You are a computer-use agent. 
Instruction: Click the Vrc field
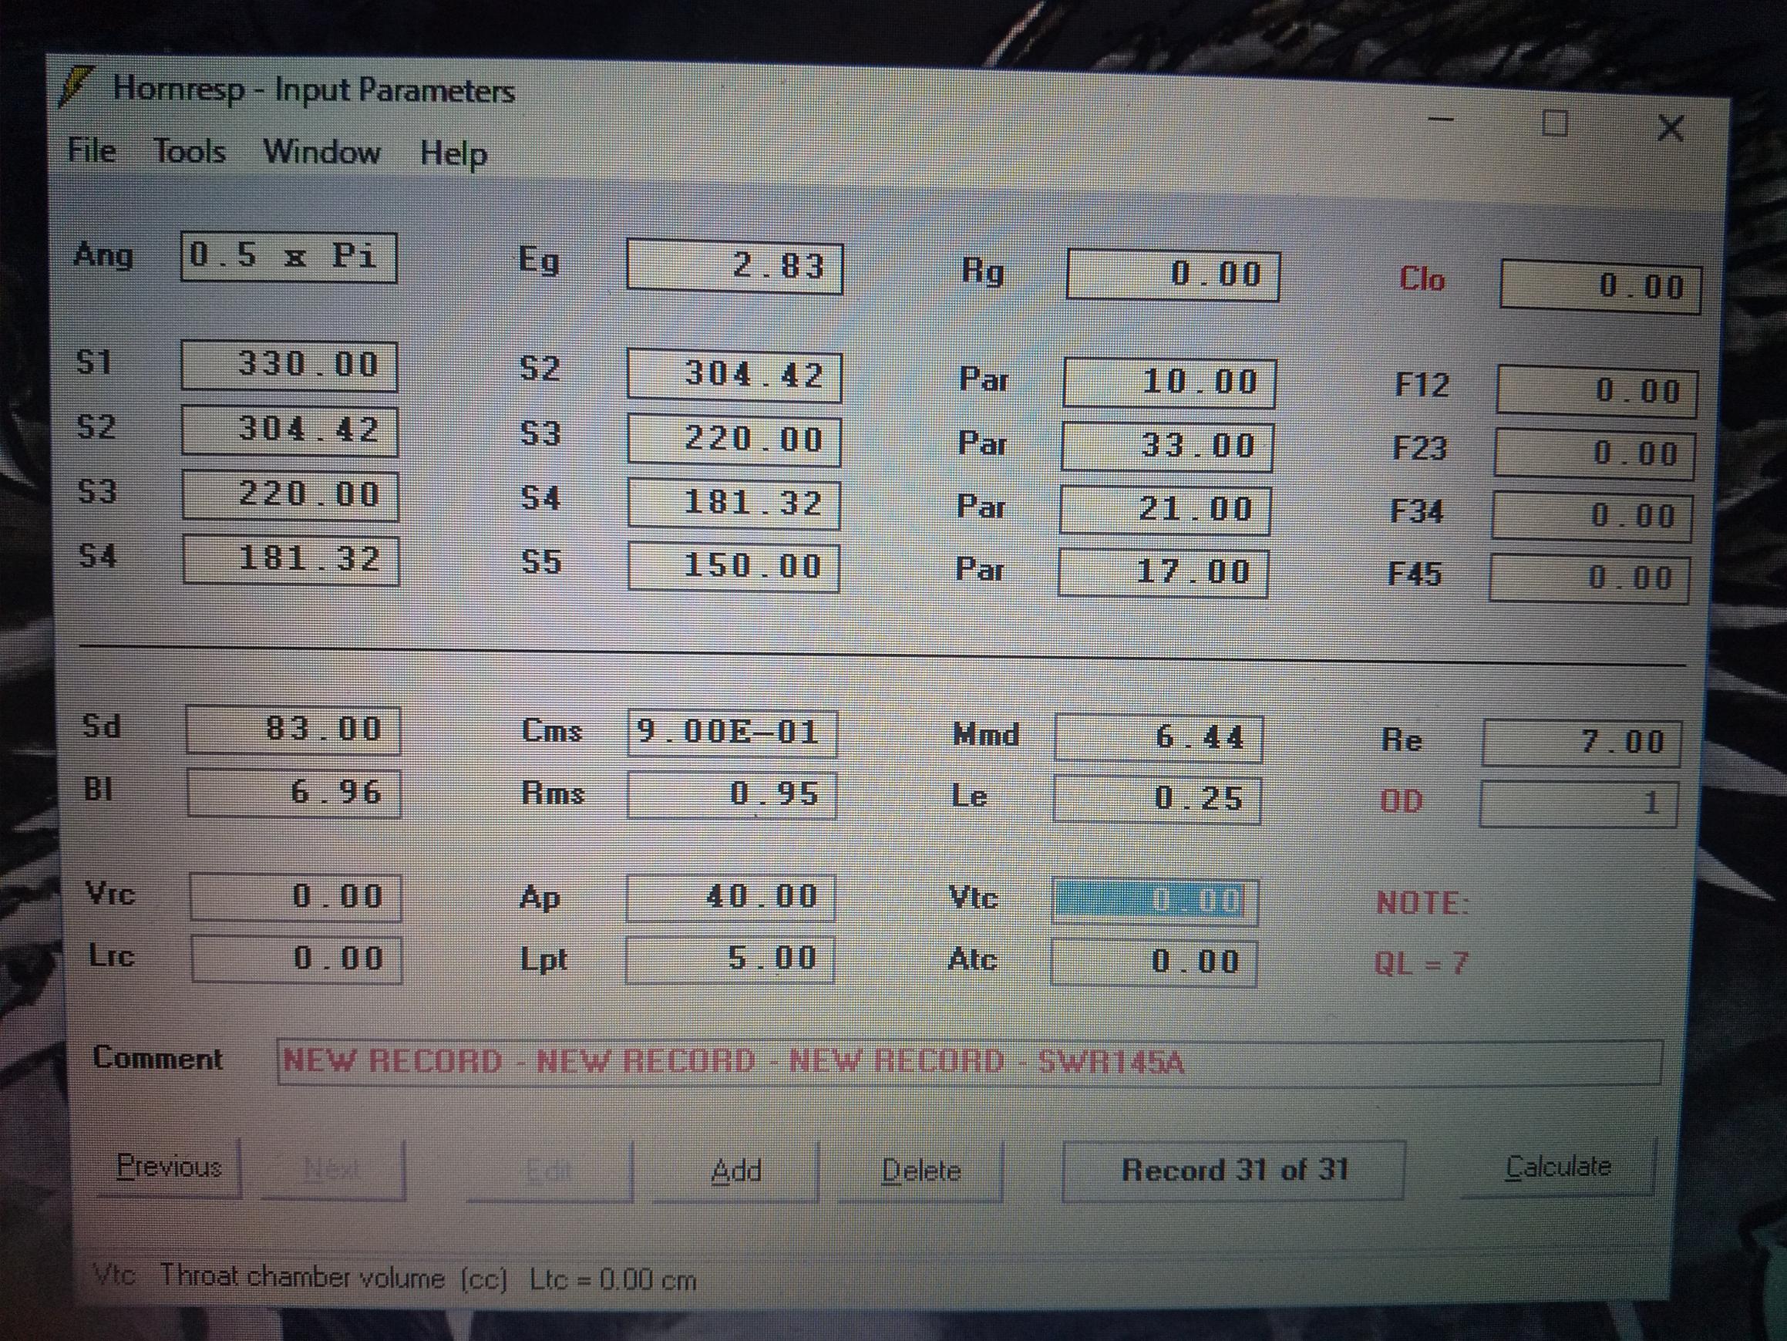tap(296, 896)
